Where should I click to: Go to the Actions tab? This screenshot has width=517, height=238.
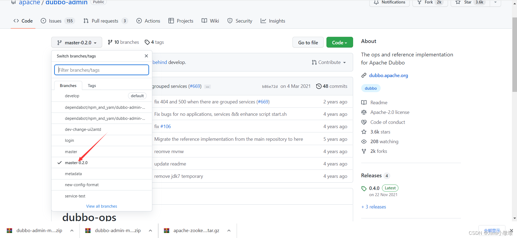(x=148, y=21)
